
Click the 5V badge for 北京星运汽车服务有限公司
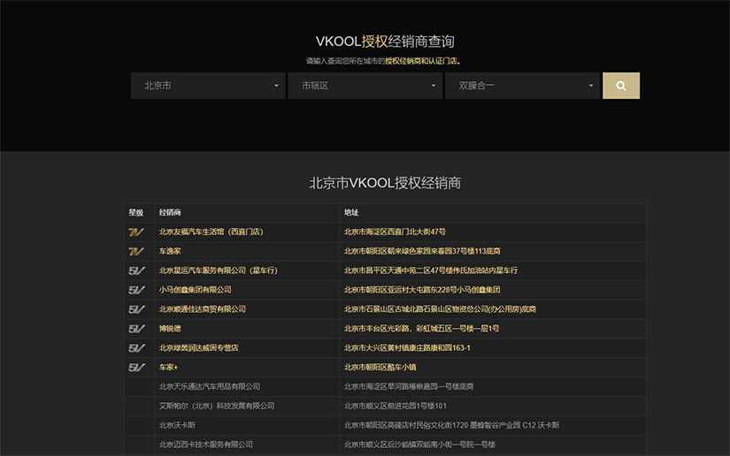[136, 270]
